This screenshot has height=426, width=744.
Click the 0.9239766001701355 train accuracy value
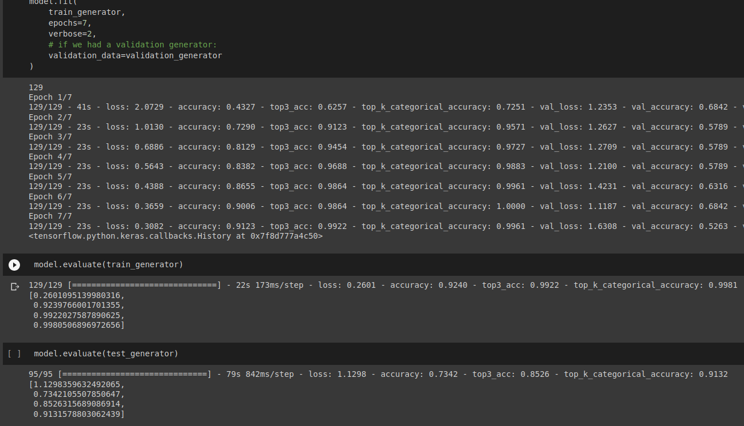click(x=78, y=305)
